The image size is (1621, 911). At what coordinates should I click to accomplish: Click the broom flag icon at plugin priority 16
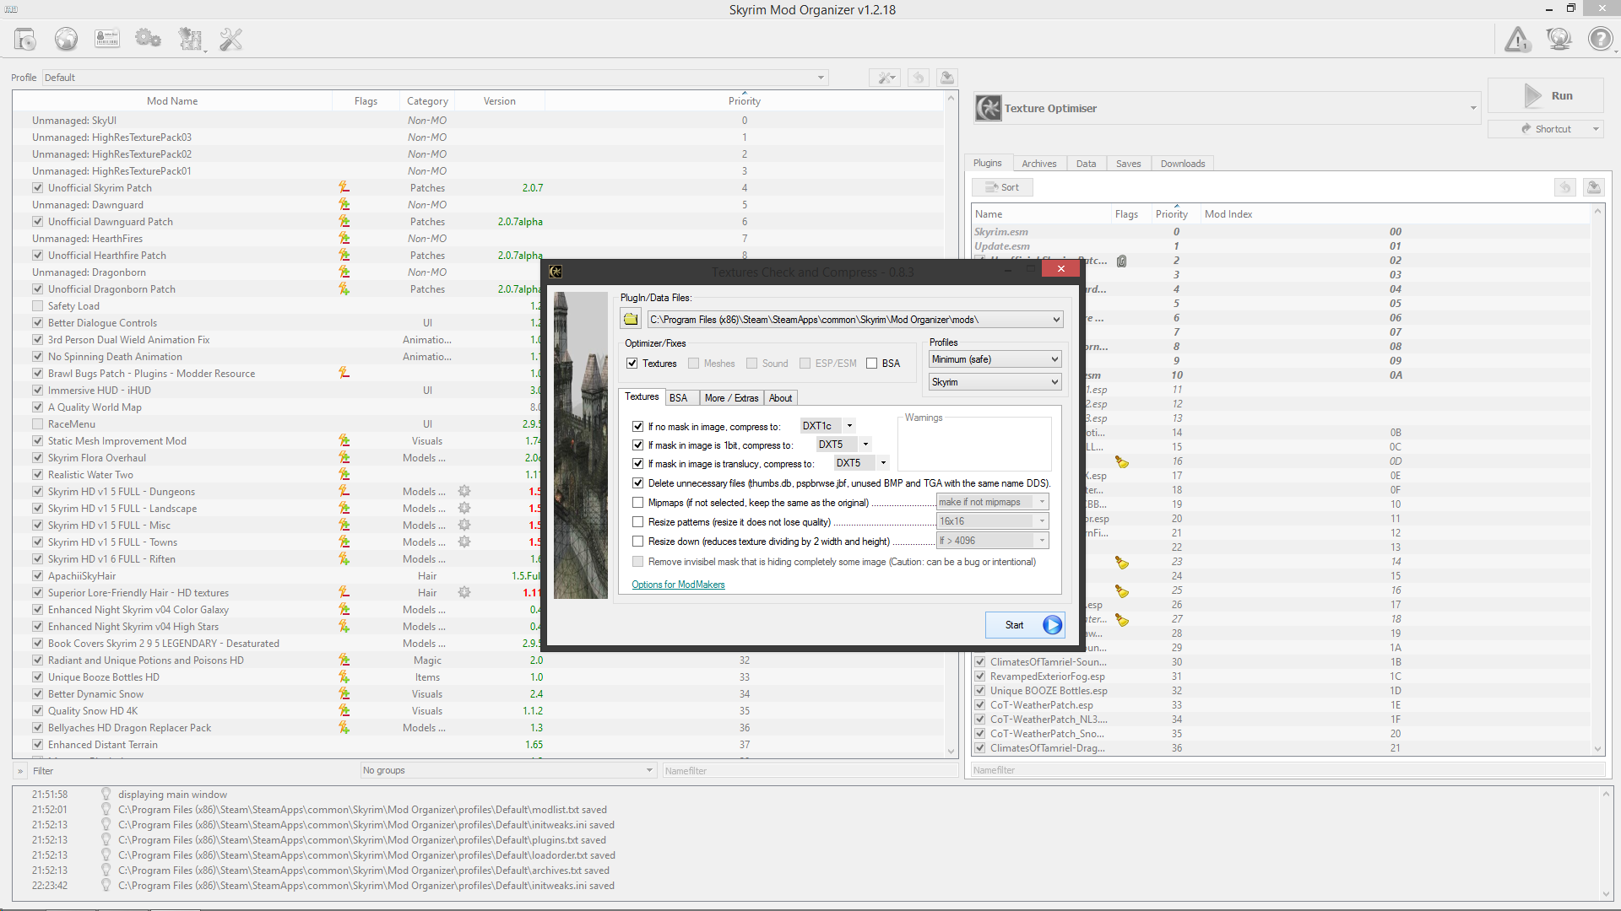pyautogui.click(x=1122, y=461)
